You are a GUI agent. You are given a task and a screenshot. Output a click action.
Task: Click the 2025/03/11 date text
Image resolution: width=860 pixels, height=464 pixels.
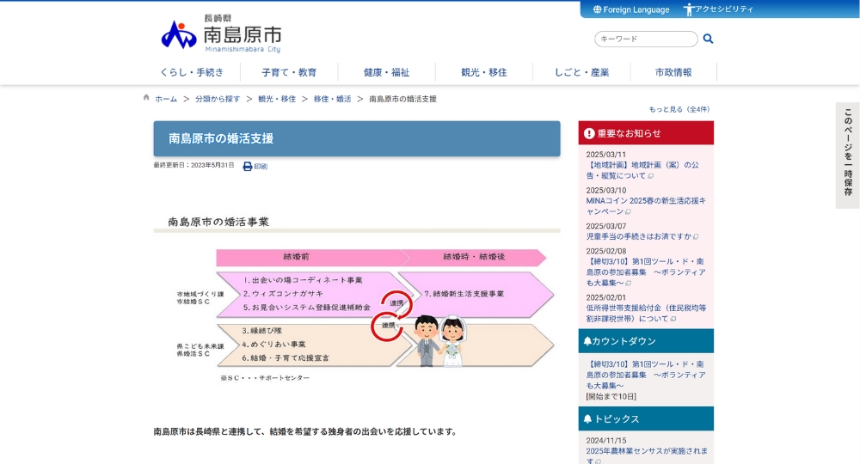point(605,155)
